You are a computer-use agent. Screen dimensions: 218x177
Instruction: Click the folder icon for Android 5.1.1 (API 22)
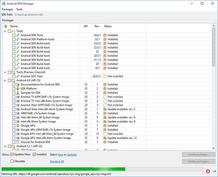[13, 146]
